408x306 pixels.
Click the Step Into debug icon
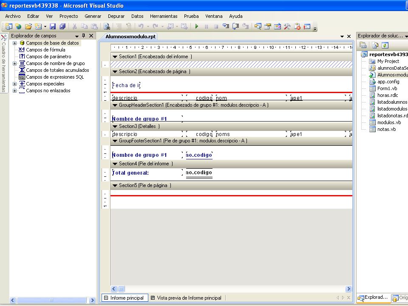[226, 26]
